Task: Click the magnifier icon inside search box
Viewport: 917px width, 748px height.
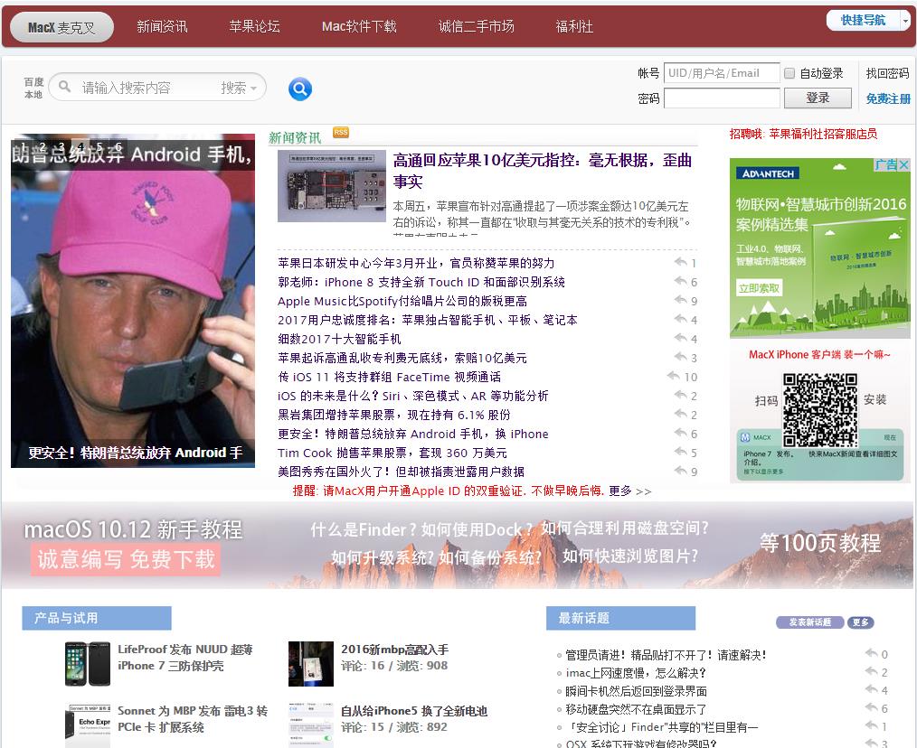Action: (65, 87)
